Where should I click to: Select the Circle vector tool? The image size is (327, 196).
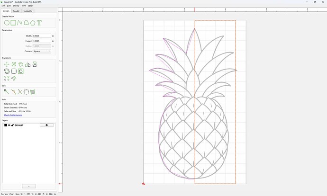(7, 23)
